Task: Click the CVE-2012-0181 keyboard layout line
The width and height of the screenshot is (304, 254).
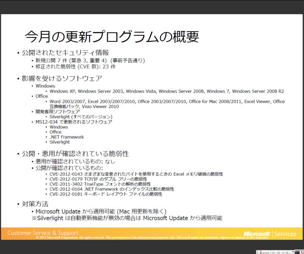Action: (106, 194)
